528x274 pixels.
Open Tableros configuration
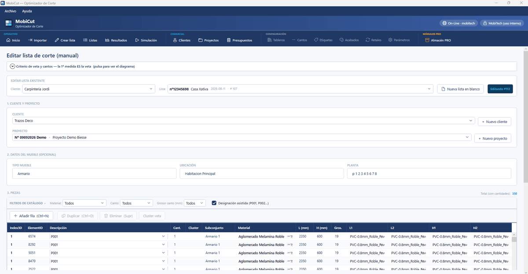click(276, 40)
